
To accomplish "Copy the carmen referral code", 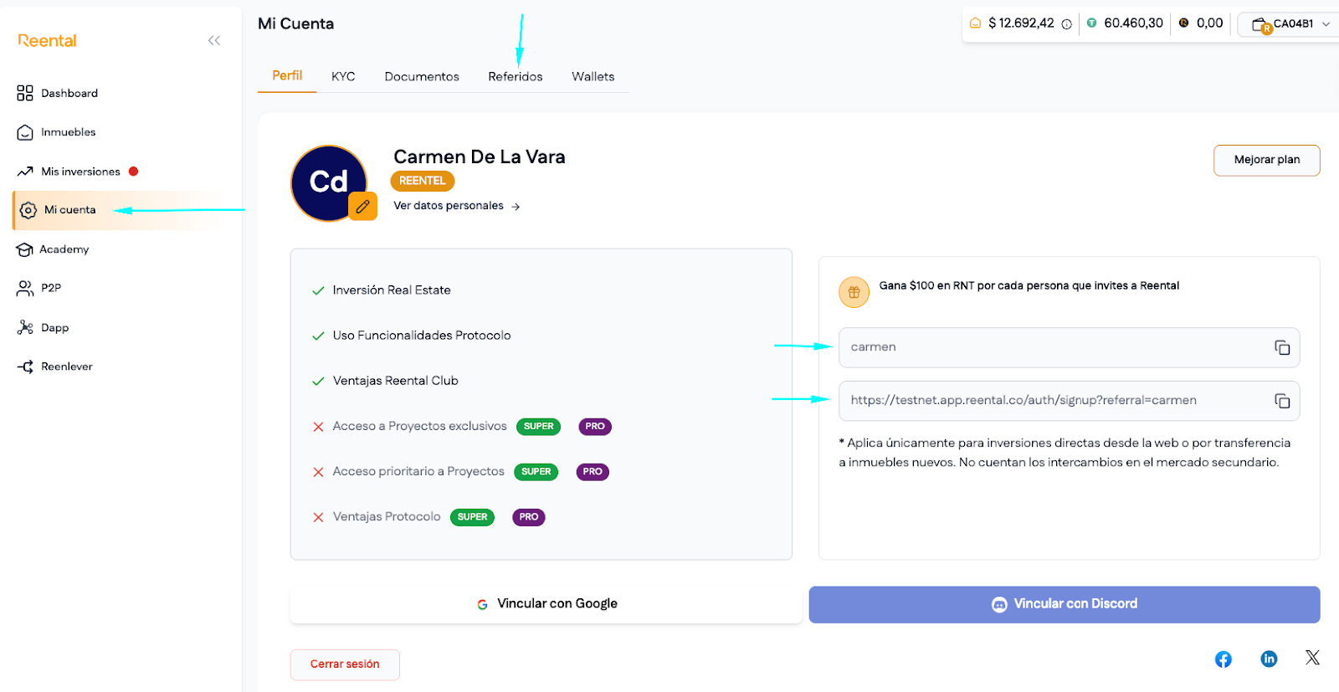I will coord(1282,347).
